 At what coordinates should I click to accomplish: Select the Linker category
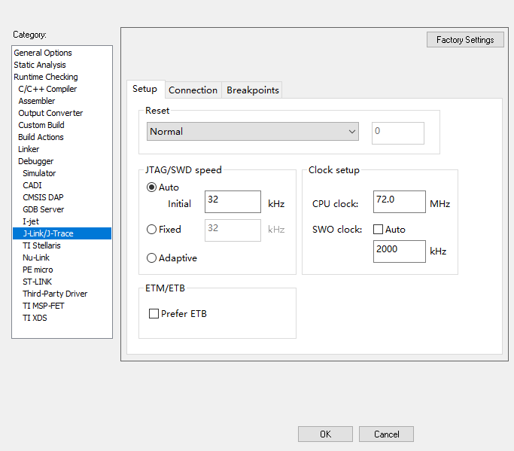tap(29, 149)
